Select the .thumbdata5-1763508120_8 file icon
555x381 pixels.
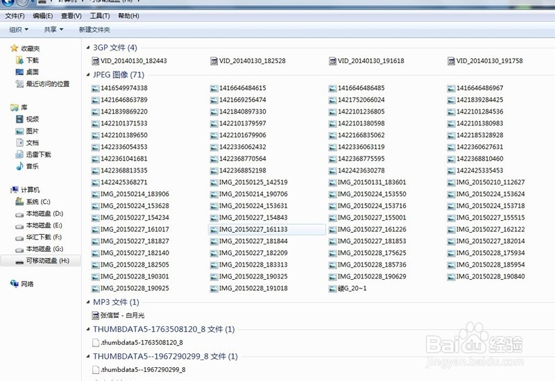click(x=95, y=342)
